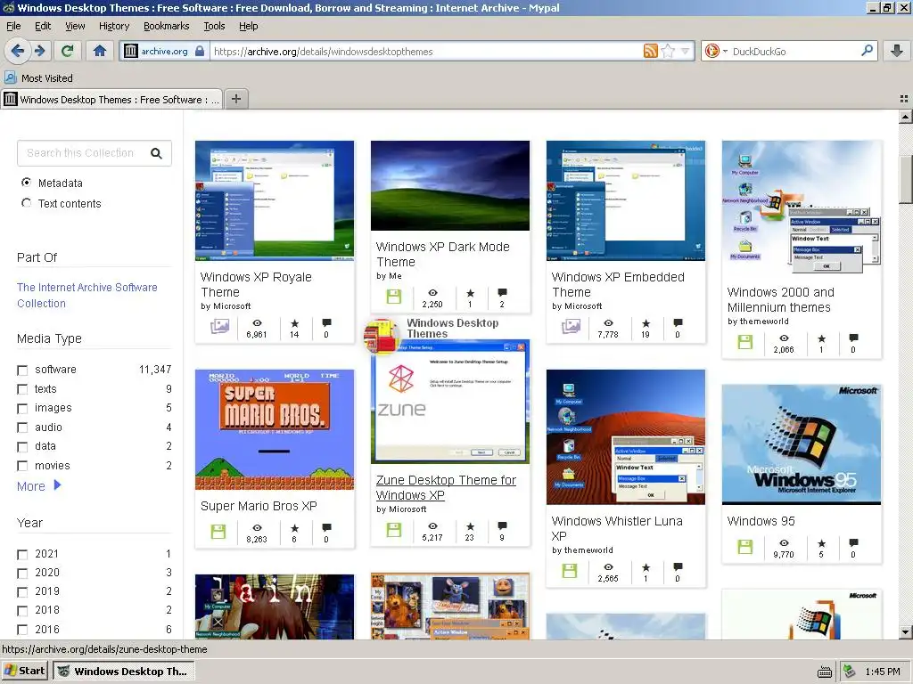This screenshot has height=684, width=913.
Task: Check the 2021 year filter
Action: [22, 554]
